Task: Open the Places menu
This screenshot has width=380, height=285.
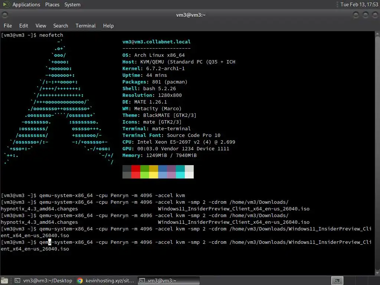Action: click(52, 4)
